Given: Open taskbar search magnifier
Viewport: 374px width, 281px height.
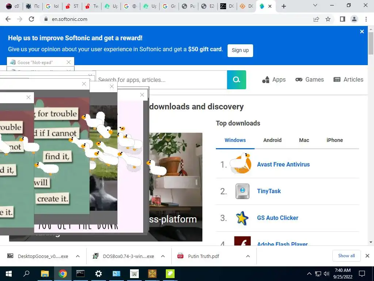Looking at the screenshot, I should coord(26,274).
